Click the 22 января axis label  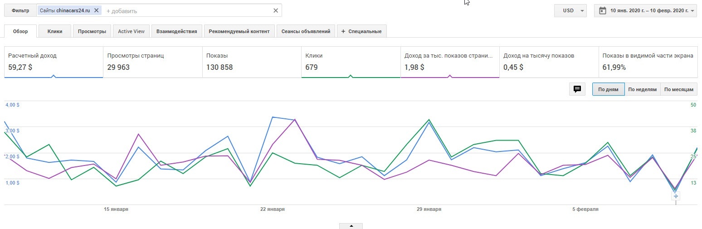coord(273,210)
